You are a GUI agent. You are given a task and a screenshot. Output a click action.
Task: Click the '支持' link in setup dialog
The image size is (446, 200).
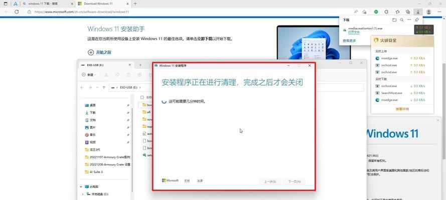(x=187, y=180)
